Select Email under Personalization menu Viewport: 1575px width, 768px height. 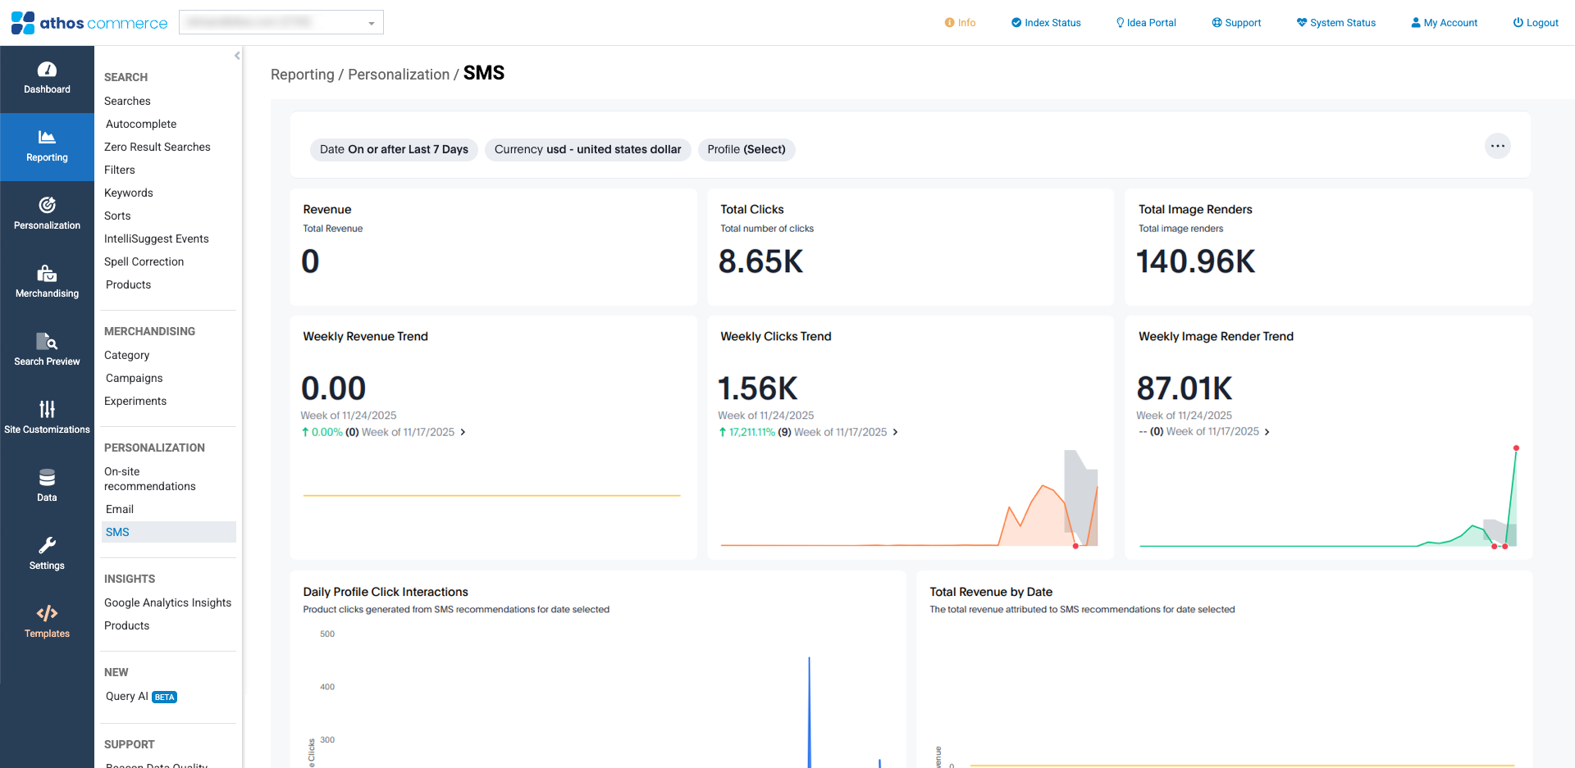coord(120,509)
